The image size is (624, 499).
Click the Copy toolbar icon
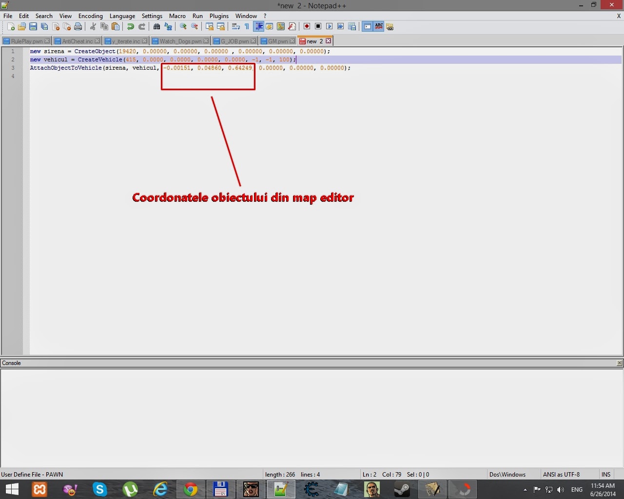tap(104, 26)
